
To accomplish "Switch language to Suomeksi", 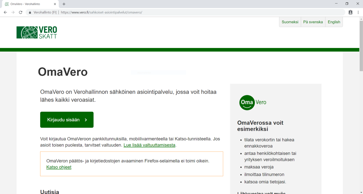I will (290, 22).
